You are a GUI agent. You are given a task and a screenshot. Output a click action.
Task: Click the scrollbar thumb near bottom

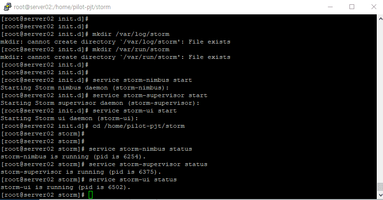(x=380, y=187)
